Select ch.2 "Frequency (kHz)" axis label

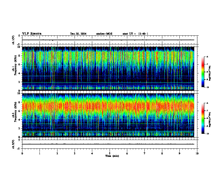click(x=15, y=112)
